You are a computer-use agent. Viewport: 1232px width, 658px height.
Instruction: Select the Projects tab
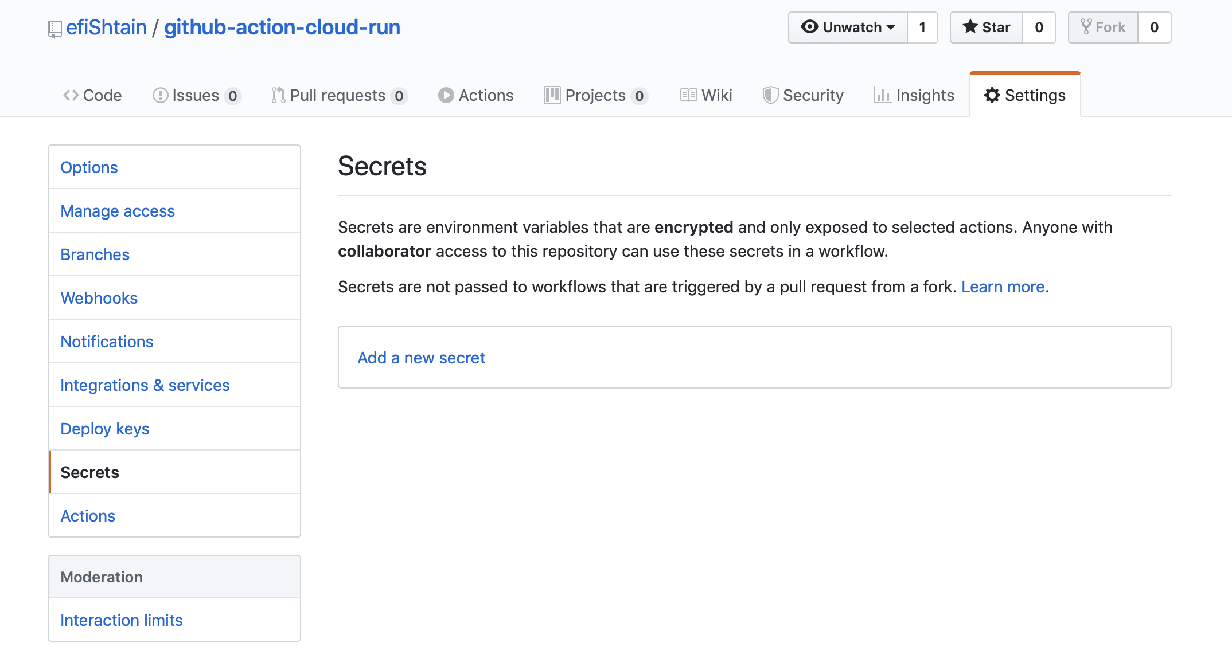596,95
